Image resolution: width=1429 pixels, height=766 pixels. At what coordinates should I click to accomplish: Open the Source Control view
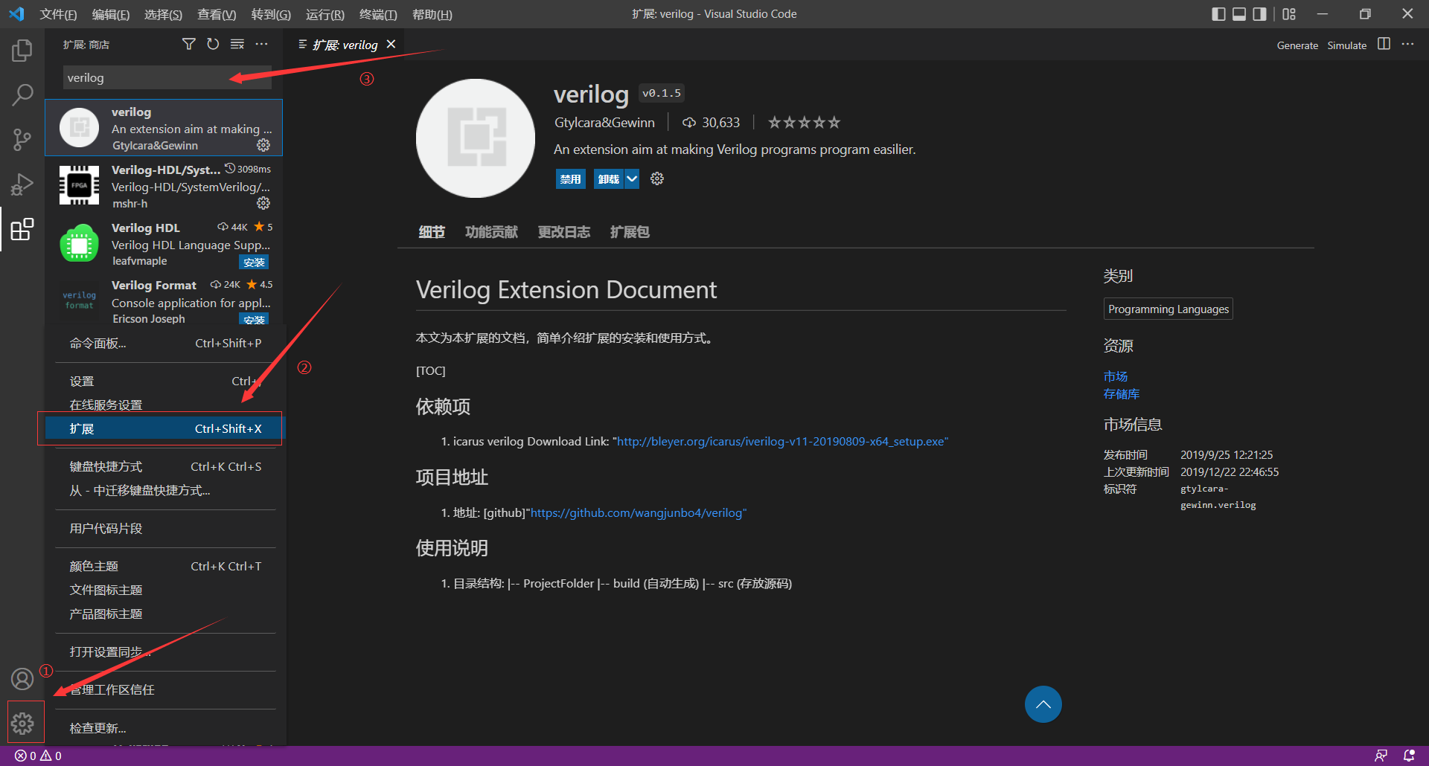pos(22,140)
